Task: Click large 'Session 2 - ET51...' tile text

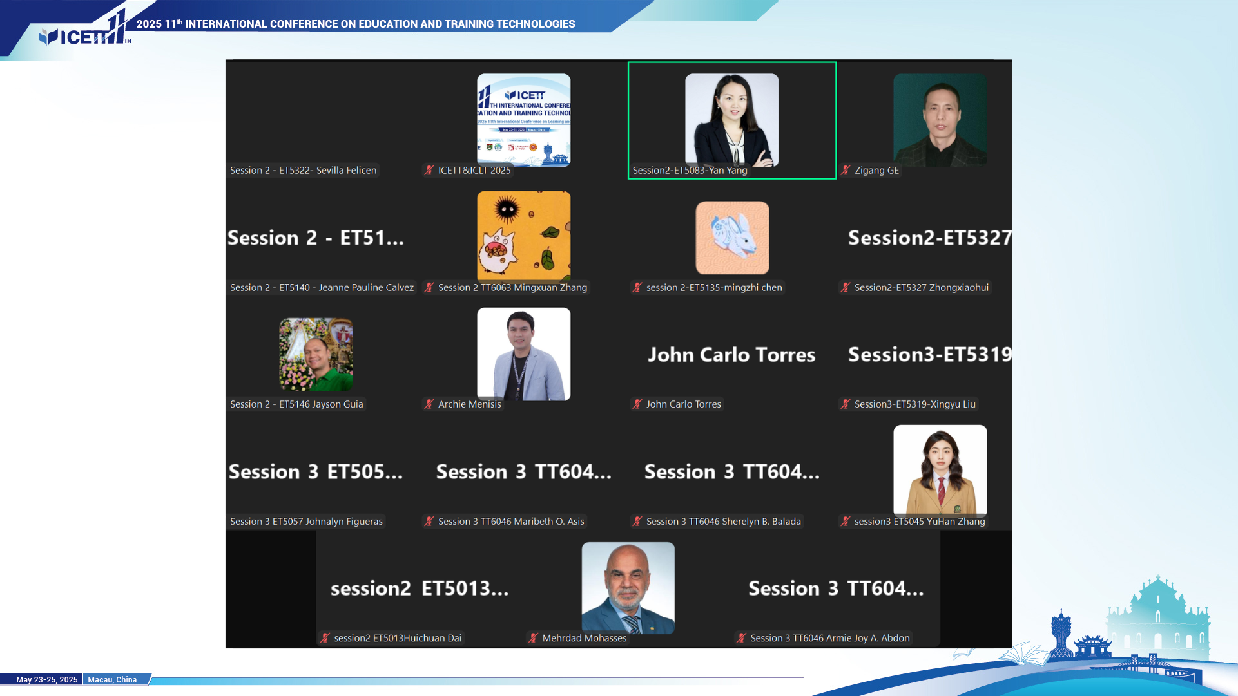Action: tap(316, 238)
